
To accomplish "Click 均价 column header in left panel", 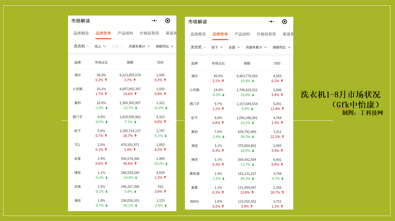I will tap(160, 62).
